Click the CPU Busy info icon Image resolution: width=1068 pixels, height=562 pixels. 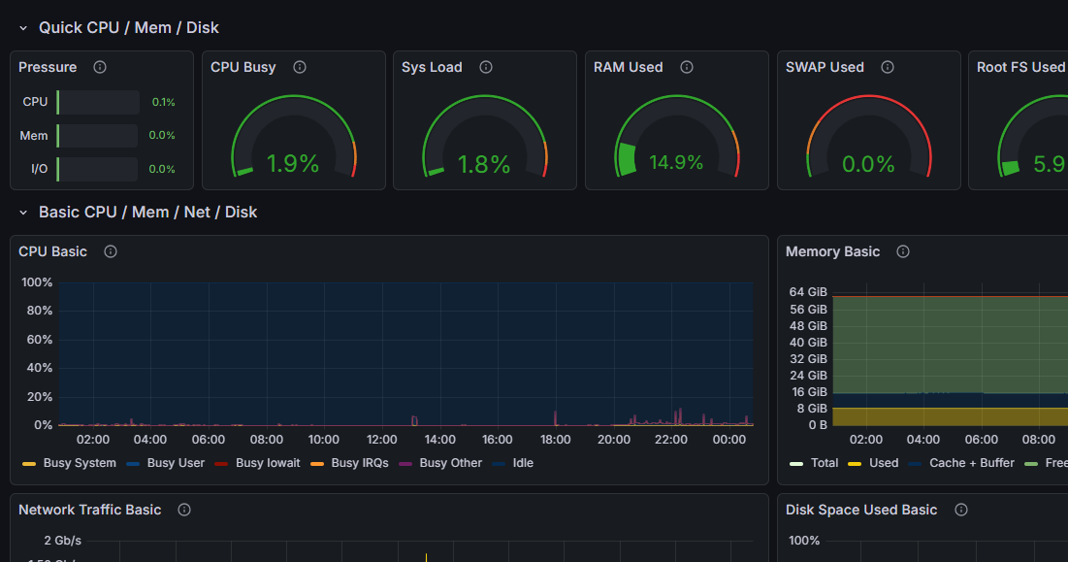300,67
